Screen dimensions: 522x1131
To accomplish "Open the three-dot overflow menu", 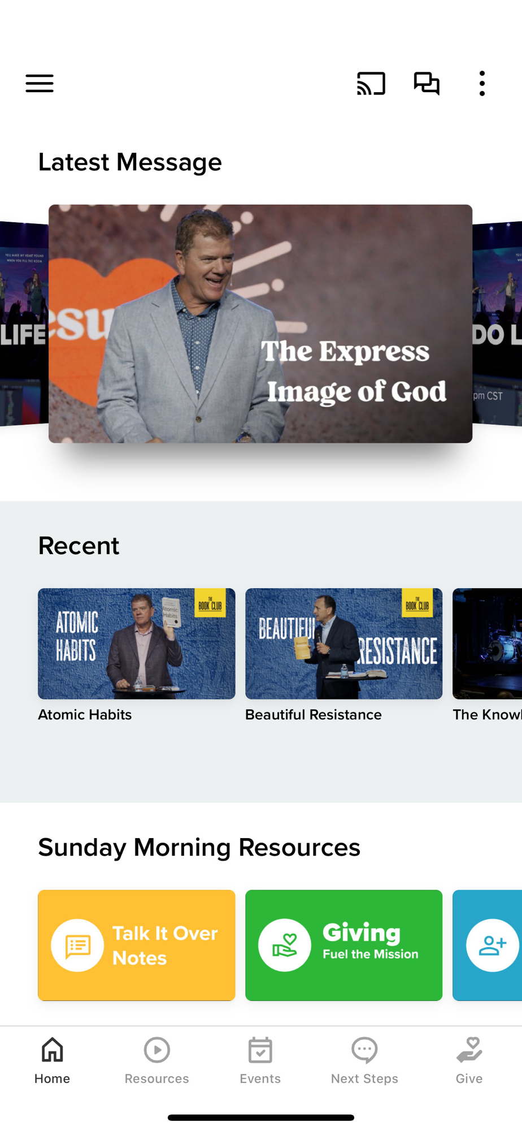I will tap(482, 84).
